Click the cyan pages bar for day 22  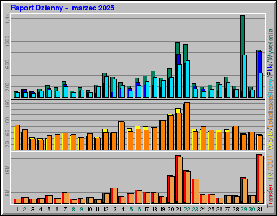188,79
